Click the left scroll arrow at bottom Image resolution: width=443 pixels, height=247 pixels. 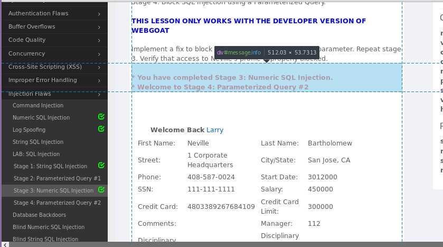(5, 244)
